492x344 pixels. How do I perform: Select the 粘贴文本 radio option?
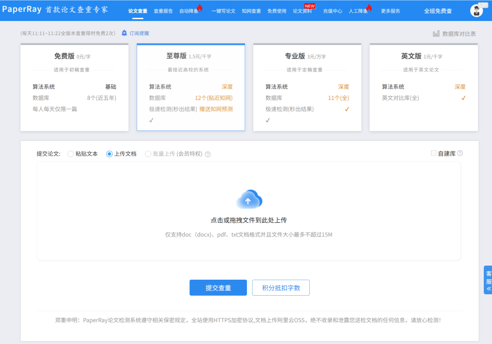[x=71, y=154]
